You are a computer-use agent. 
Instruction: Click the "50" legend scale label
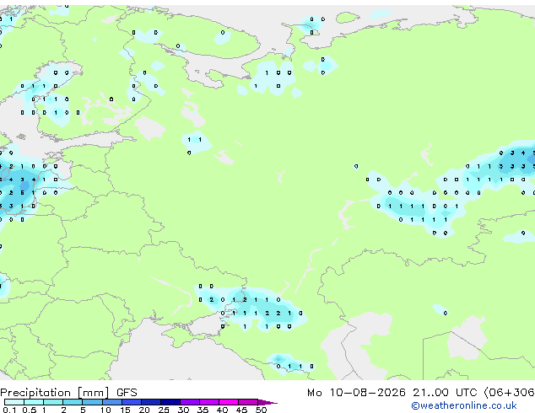tap(262, 410)
